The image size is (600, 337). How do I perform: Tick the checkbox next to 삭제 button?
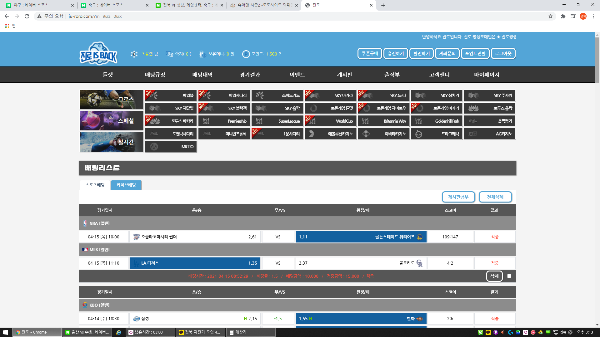coord(509,276)
